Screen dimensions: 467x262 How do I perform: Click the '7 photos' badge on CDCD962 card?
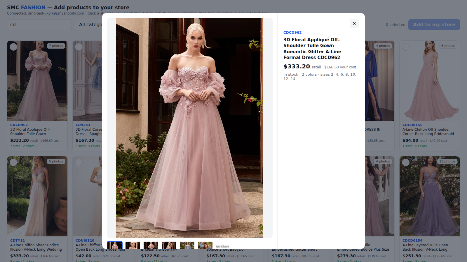click(56, 46)
